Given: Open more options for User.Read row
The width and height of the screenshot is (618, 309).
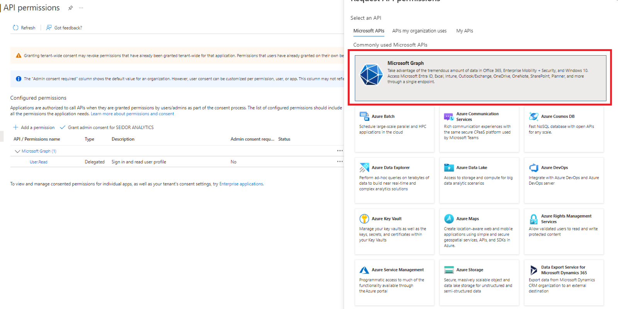Looking at the screenshot, I should (340, 162).
